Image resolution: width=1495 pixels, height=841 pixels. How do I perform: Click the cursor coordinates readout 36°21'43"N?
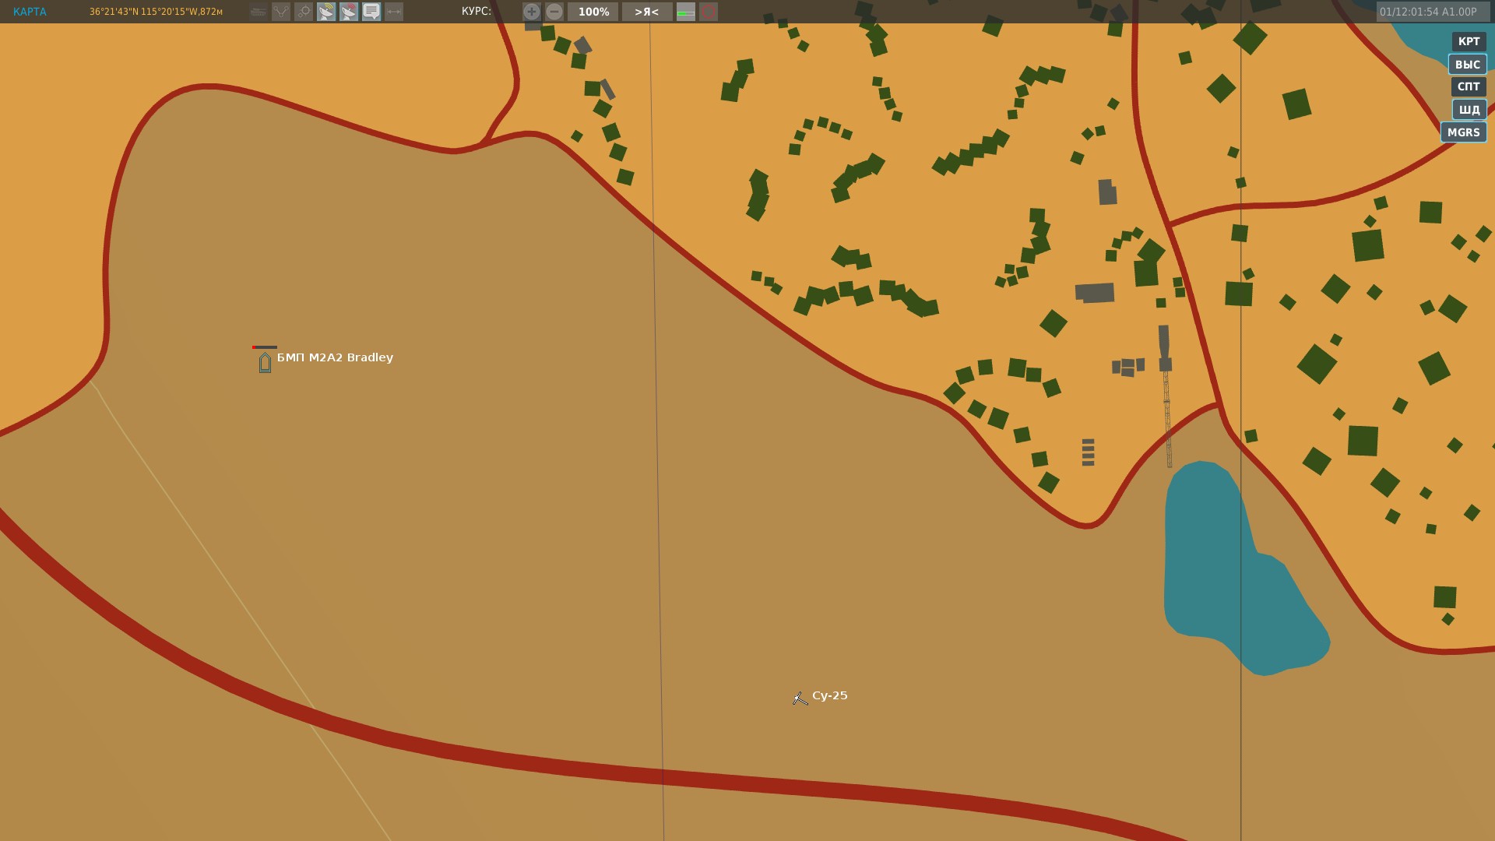[x=156, y=12]
